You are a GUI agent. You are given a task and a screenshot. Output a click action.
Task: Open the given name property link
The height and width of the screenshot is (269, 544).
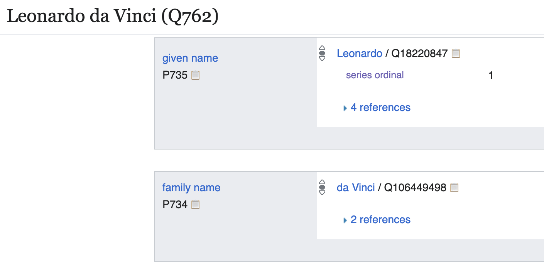point(190,58)
